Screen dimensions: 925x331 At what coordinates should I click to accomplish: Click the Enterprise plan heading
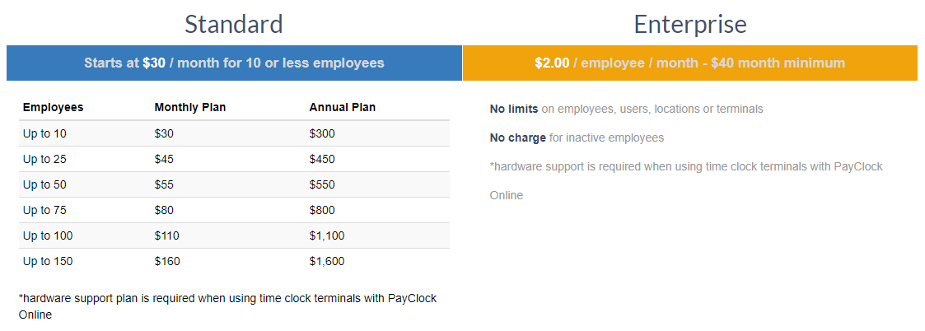click(x=689, y=24)
